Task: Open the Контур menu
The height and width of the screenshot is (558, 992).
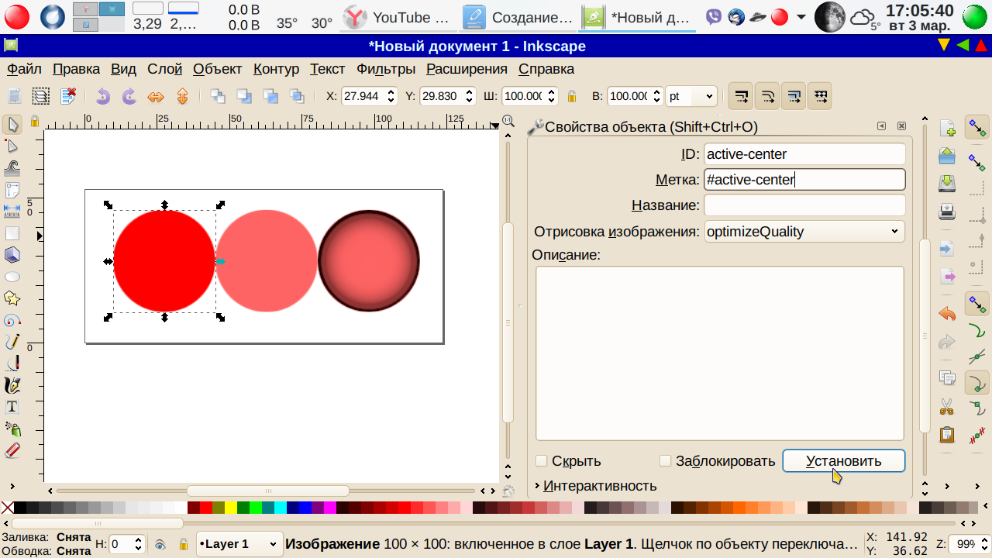Action: pos(276,69)
